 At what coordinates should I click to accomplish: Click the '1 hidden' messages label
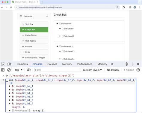coord(129,70)
